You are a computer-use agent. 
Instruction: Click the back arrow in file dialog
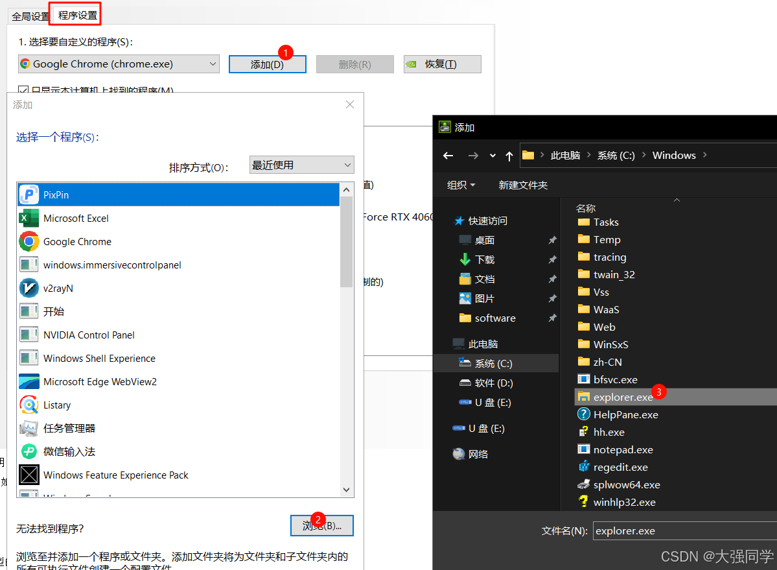click(x=448, y=156)
